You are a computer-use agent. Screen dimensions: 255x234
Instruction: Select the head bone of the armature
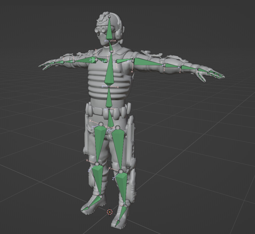point(110,28)
